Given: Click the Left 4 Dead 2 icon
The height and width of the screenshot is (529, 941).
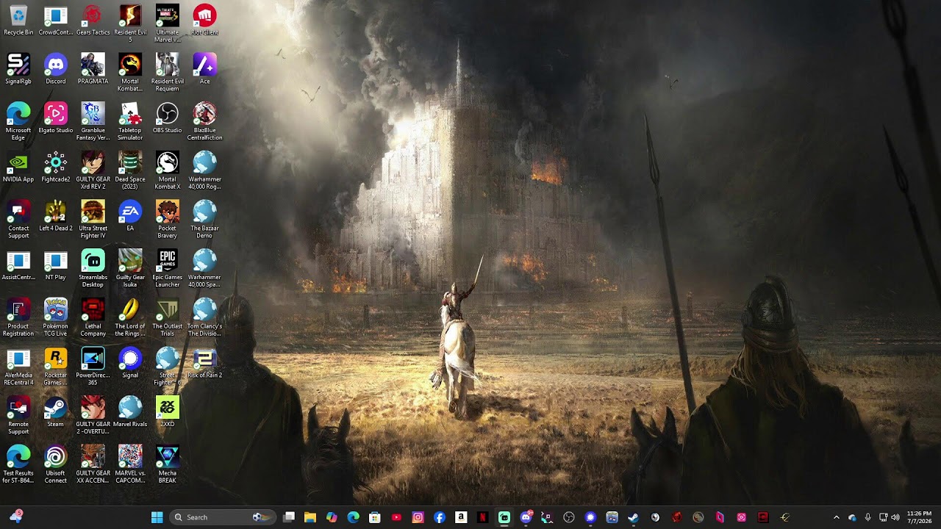Looking at the screenshot, I should tap(56, 217).
